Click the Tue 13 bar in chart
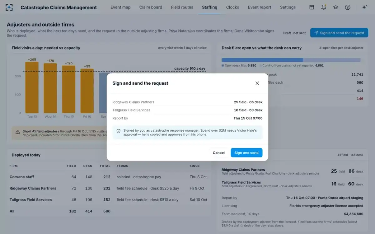 [32, 87]
